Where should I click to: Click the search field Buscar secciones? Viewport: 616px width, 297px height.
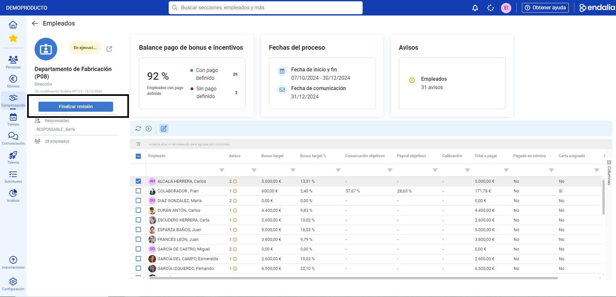[x=265, y=8]
